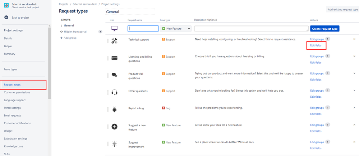359x156 pixels.
Task: Remove Product trial questions request type
Action: (354, 73)
